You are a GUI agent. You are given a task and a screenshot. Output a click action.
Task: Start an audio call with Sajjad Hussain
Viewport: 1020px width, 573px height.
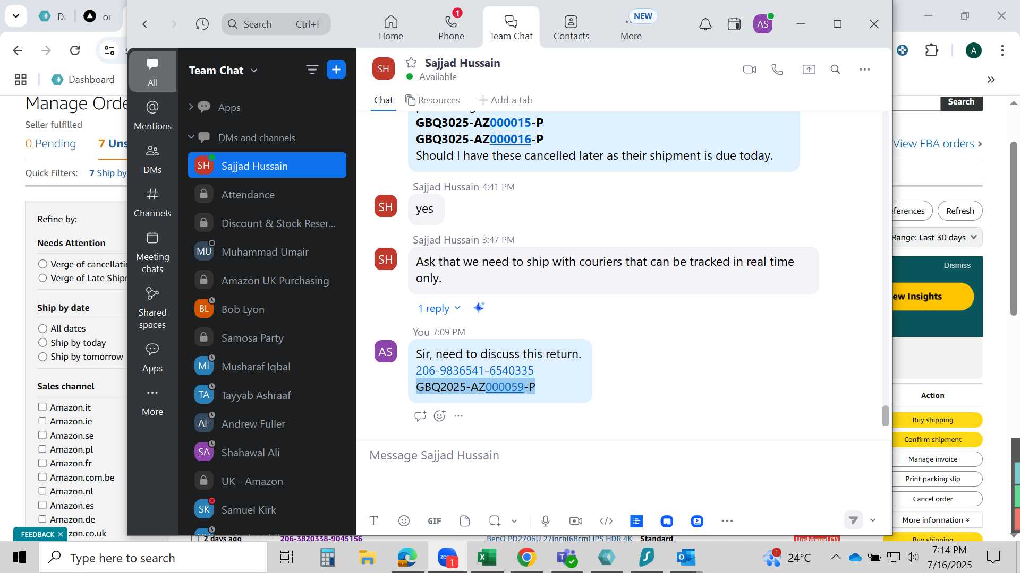(777, 70)
